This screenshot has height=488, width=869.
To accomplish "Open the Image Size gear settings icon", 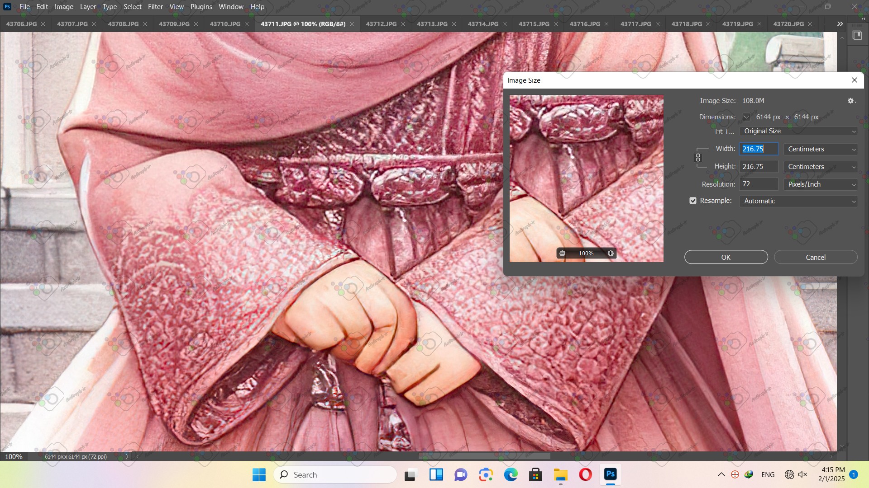I will [x=851, y=101].
